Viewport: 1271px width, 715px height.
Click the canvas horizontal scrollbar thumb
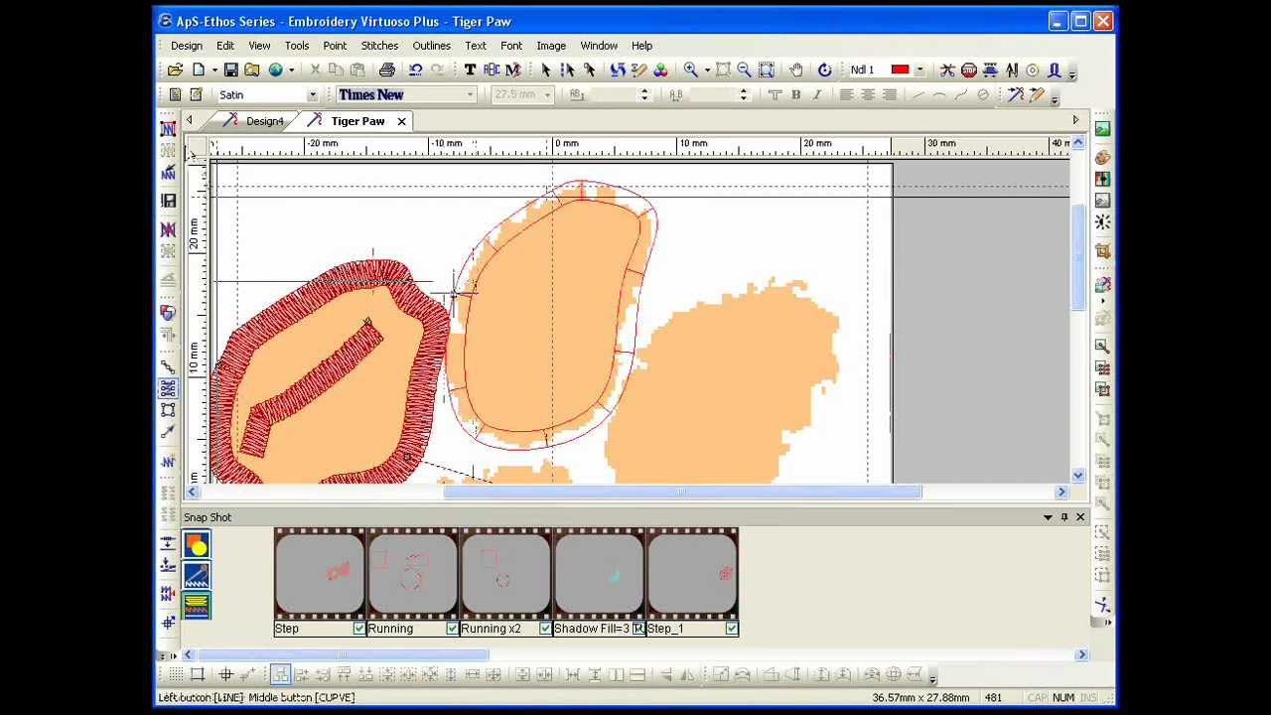[x=682, y=492]
